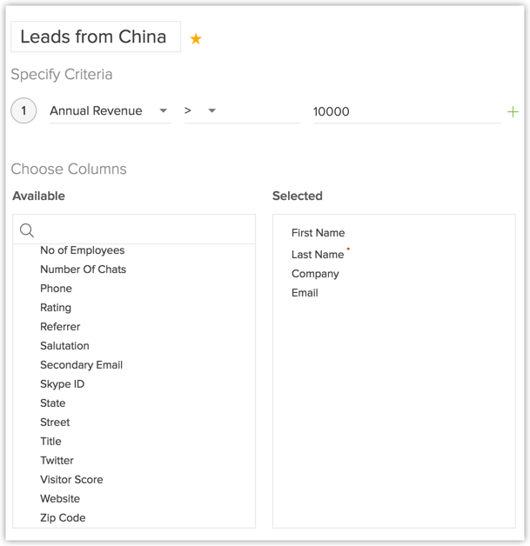Click the available columns search box

pos(144,230)
